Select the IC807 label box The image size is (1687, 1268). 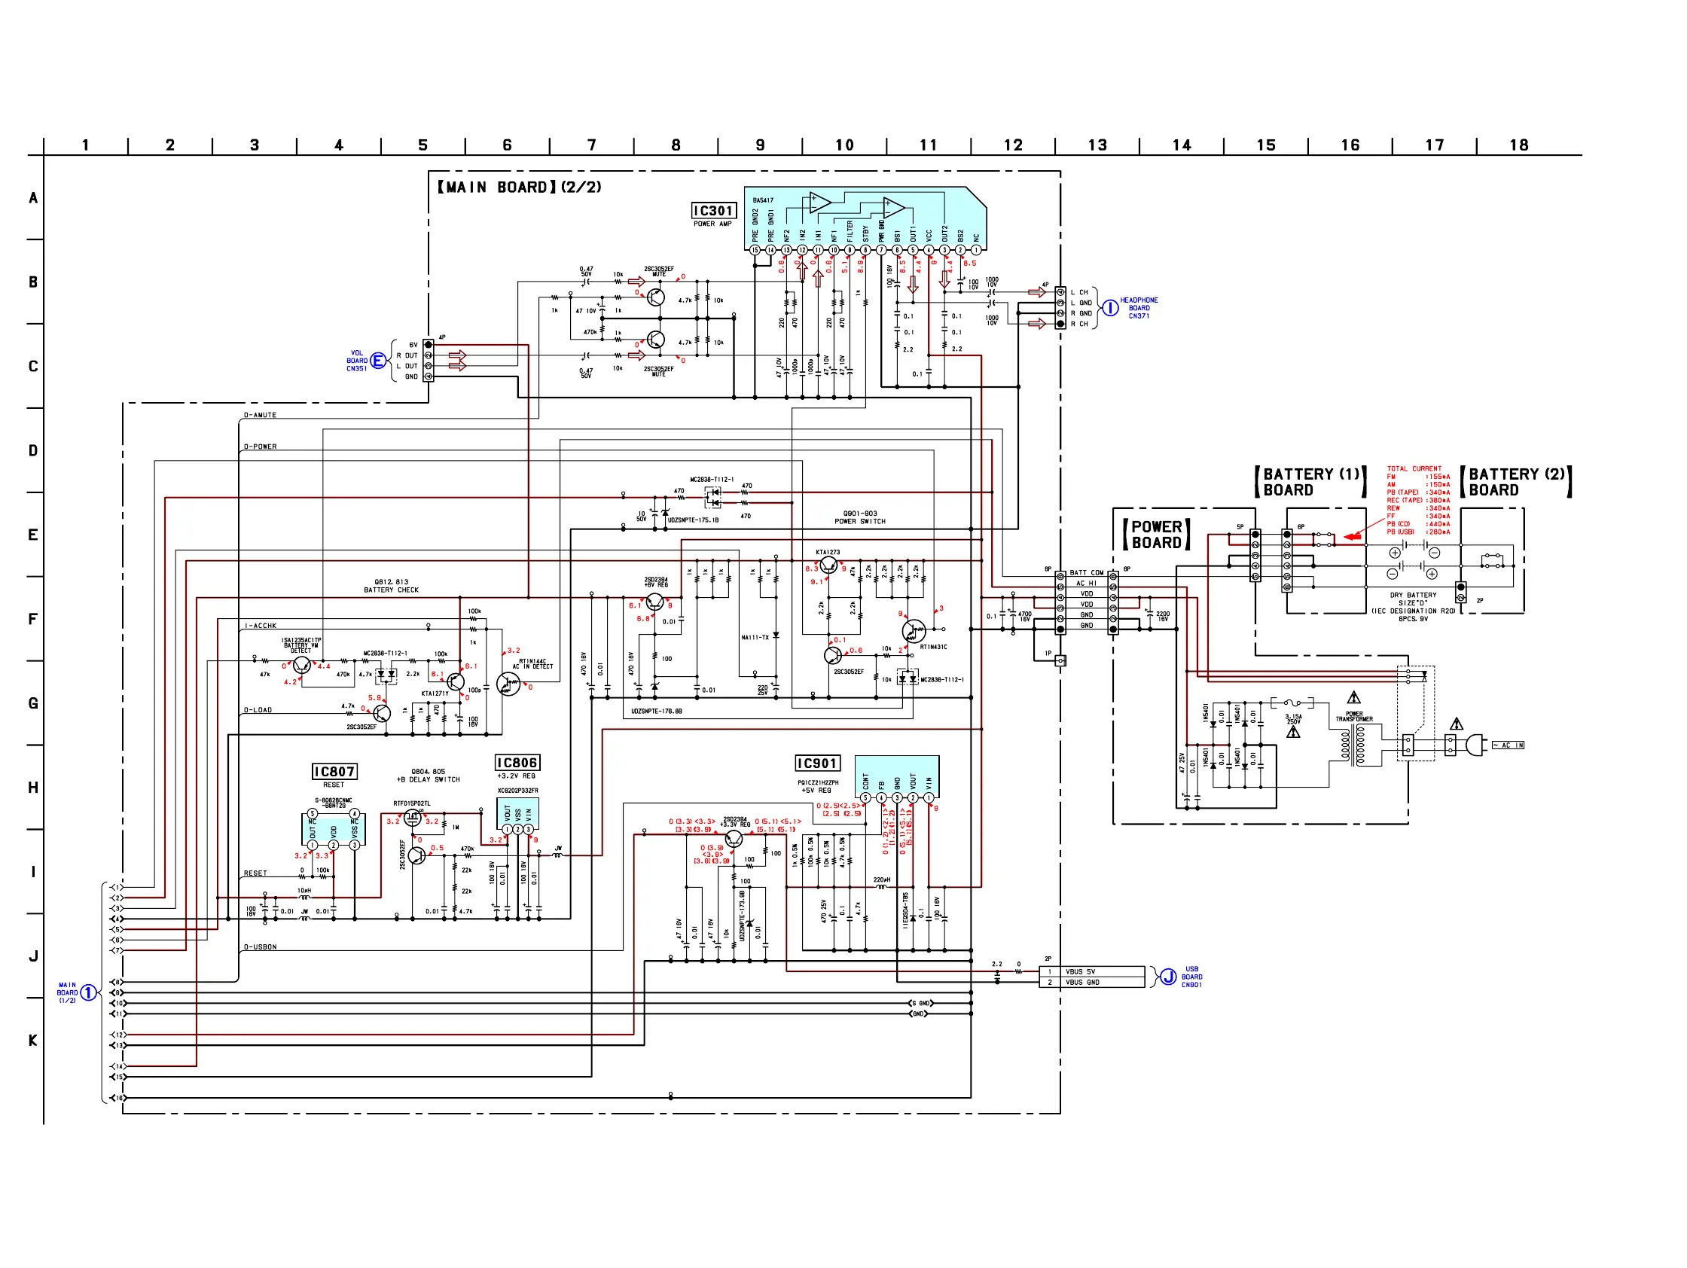tap(334, 772)
